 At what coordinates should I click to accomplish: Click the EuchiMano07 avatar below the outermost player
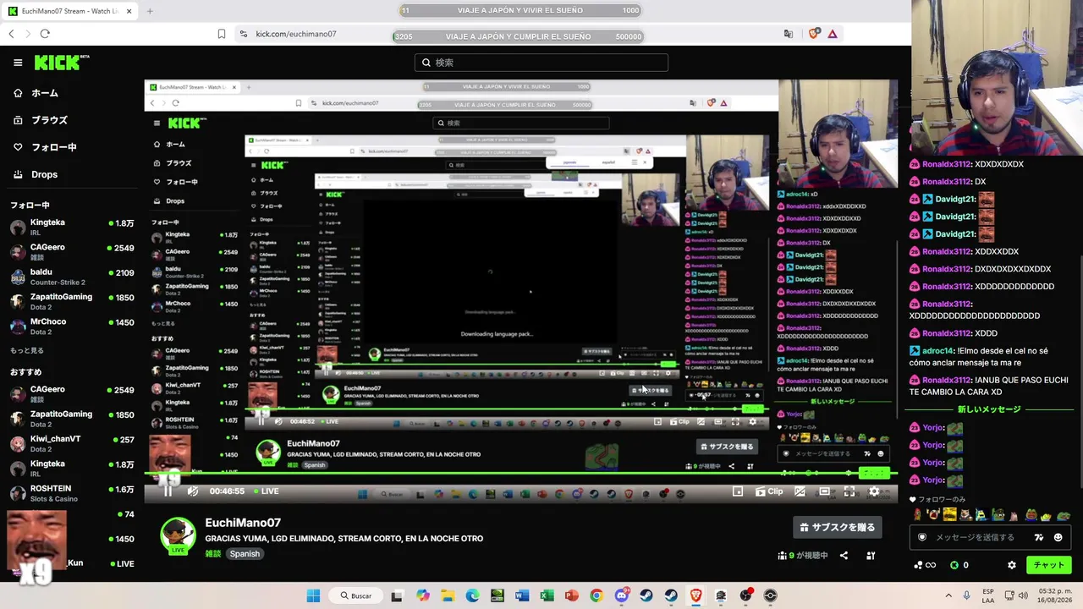(178, 535)
